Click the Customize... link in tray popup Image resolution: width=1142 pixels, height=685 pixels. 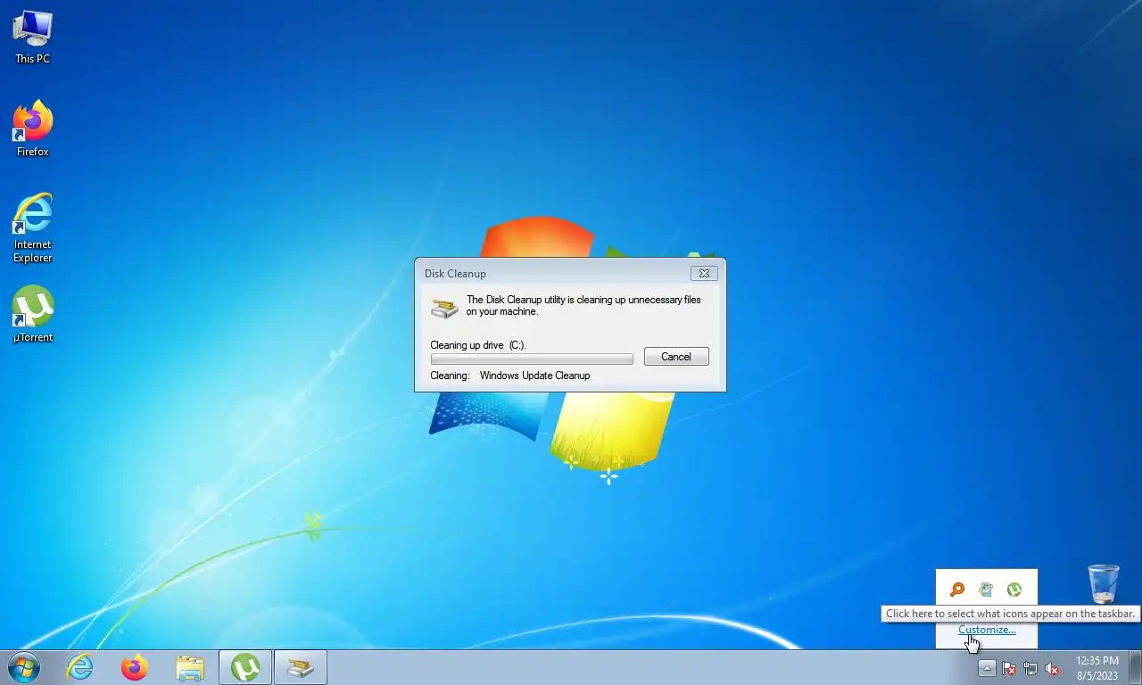[987, 630]
